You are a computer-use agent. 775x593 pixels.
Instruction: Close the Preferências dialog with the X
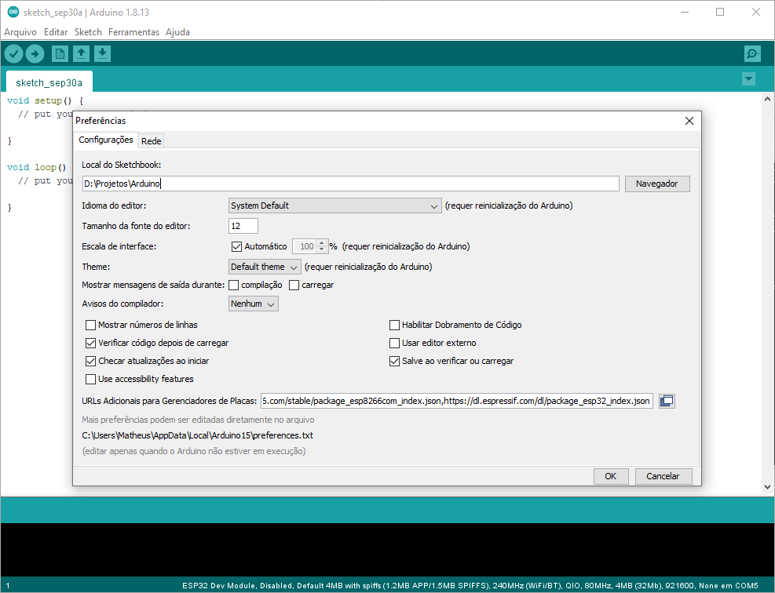(x=689, y=121)
